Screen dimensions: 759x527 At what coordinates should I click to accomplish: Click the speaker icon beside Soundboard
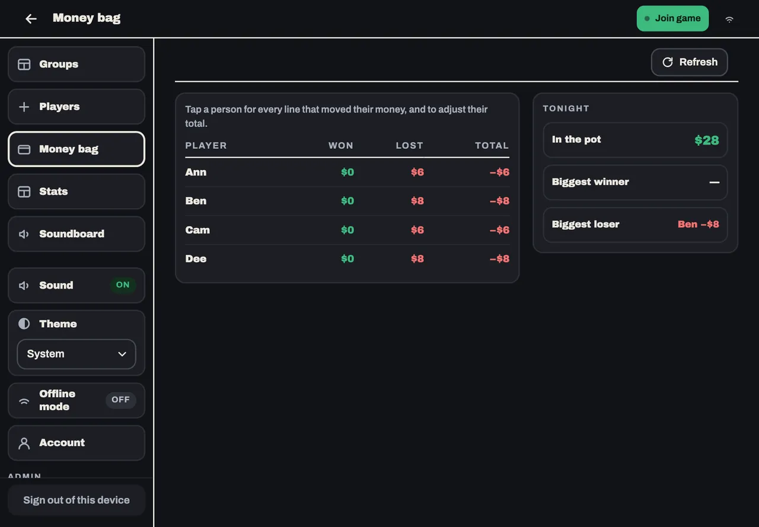[24, 234]
